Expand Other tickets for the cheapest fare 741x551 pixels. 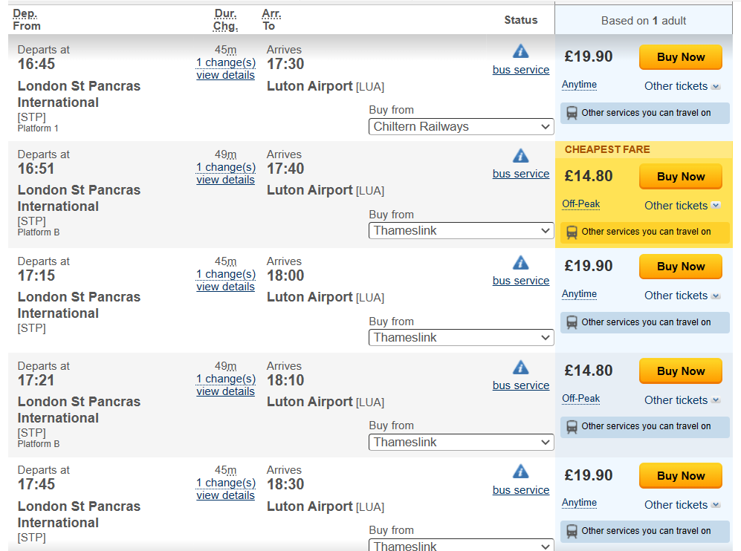tap(682, 206)
